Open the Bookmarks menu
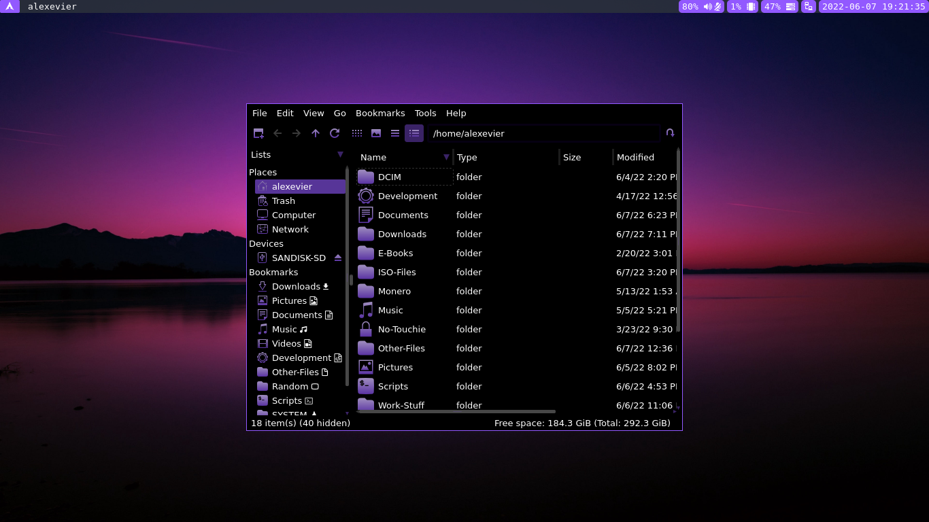The height and width of the screenshot is (522, 929). click(380, 113)
